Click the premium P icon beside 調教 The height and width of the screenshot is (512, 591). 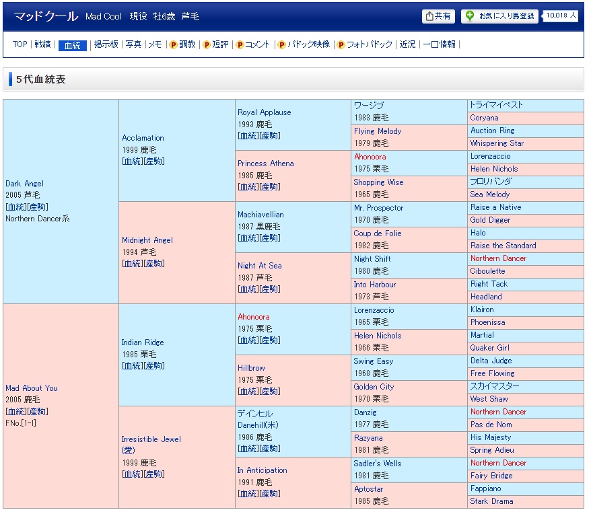click(x=173, y=45)
